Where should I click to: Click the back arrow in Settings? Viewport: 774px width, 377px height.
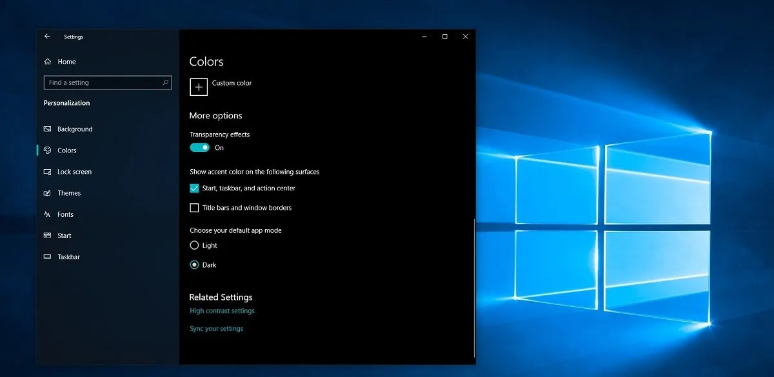point(46,37)
